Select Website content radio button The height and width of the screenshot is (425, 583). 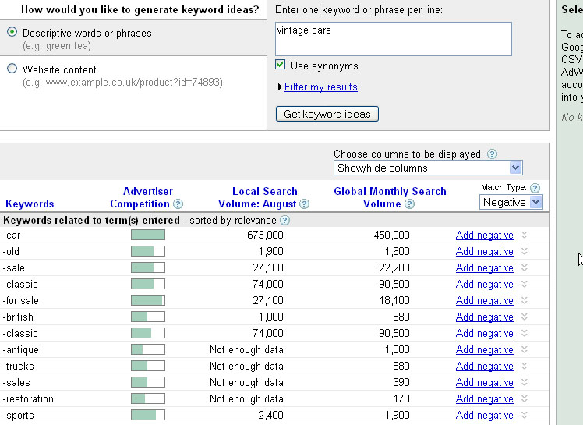12,69
